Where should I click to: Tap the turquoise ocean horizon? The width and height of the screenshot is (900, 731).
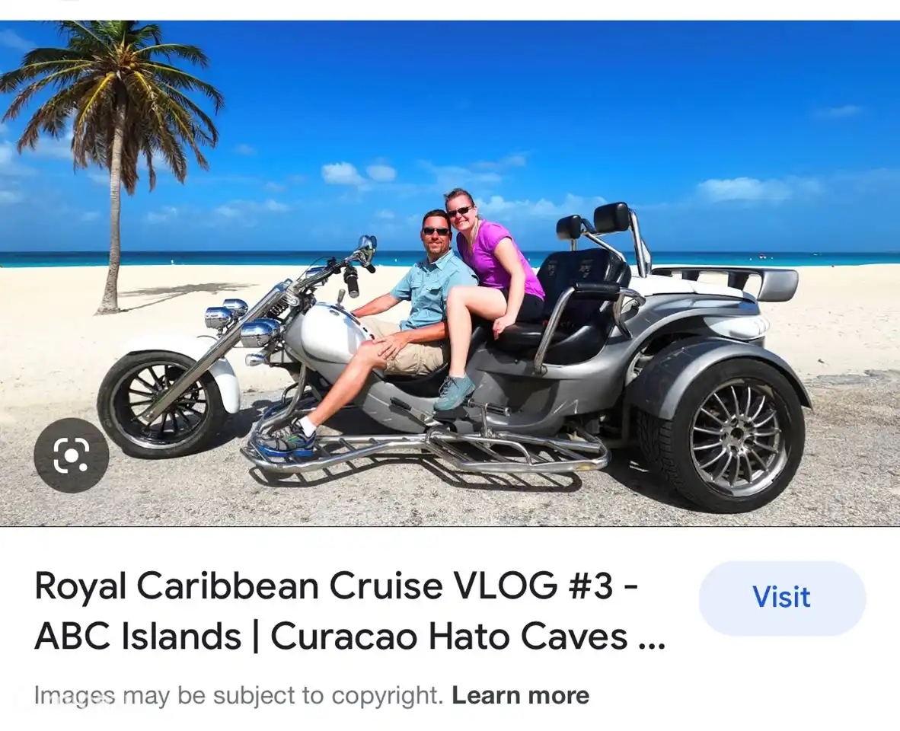(x=450, y=259)
